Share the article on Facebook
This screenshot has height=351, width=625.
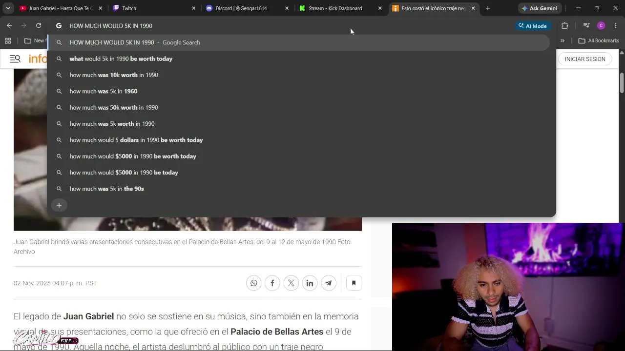[x=272, y=283]
